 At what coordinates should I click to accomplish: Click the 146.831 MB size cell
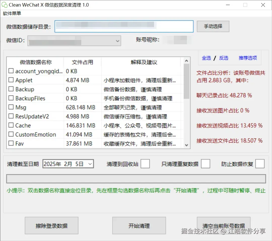[x=81, y=126]
